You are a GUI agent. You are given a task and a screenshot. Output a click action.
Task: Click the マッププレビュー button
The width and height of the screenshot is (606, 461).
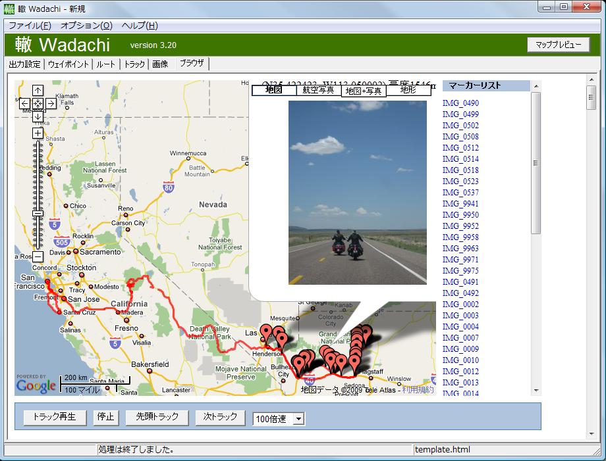[558, 45]
